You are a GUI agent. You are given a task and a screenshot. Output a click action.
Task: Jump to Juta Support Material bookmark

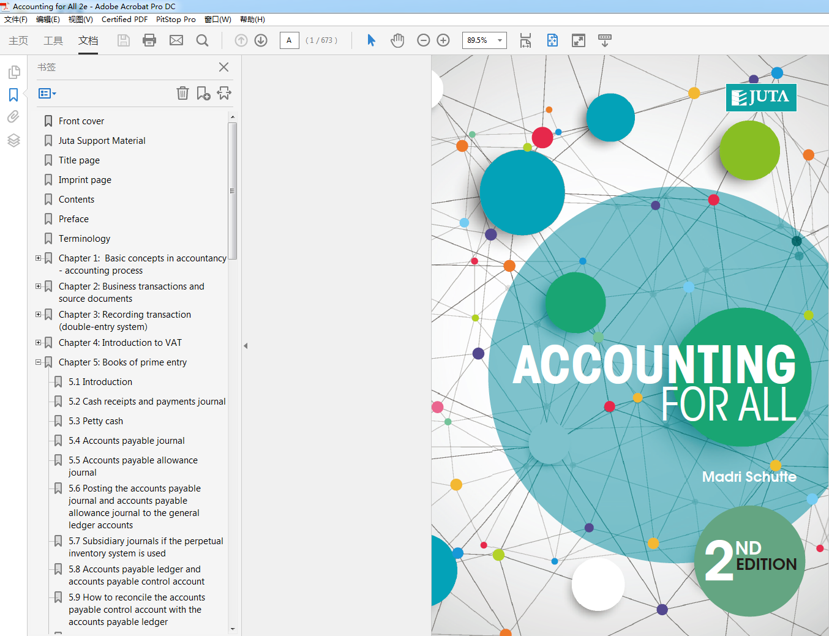pyautogui.click(x=102, y=141)
